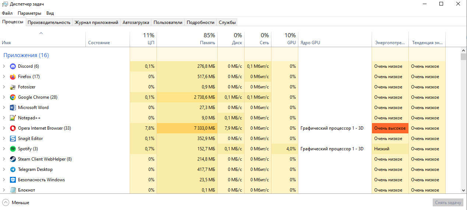Click the Notepad++ icon

pyautogui.click(x=13, y=118)
